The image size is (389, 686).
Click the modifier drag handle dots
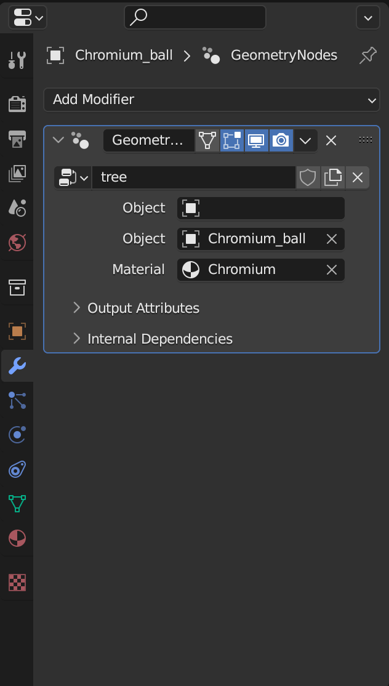[x=366, y=140]
